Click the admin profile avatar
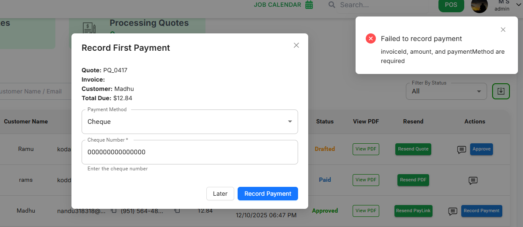Viewport: 523px width, 227px height. click(x=479, y=5)
